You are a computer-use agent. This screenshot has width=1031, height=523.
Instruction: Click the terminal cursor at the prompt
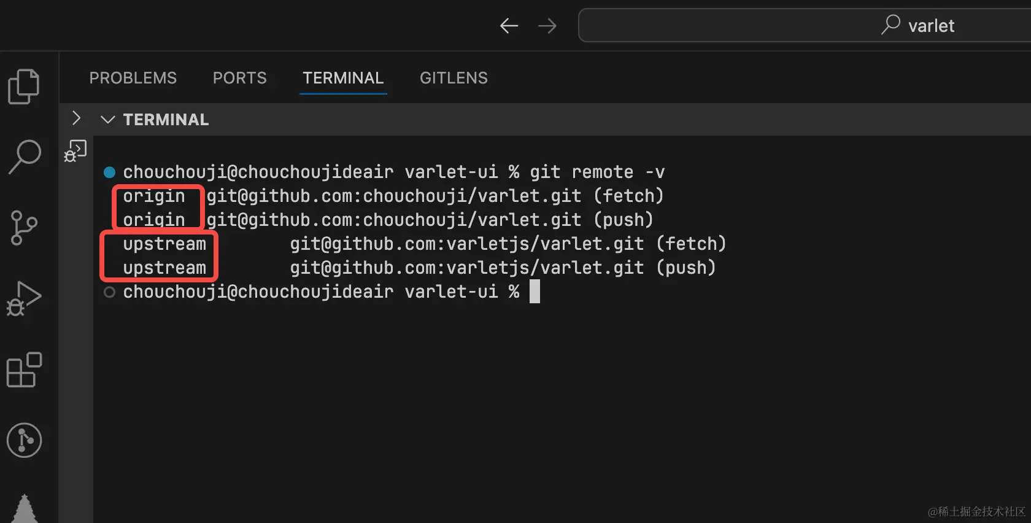tap(535, 292)
